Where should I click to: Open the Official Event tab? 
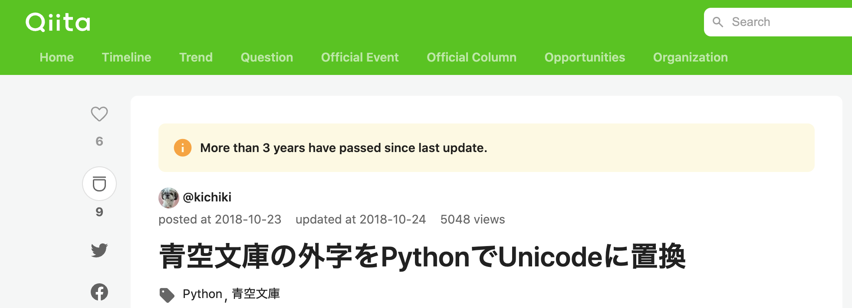click(360, 57)
